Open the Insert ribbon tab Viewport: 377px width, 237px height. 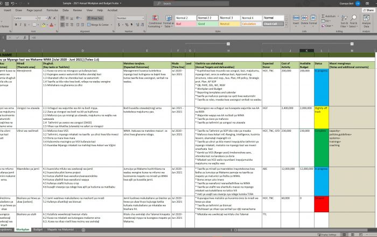pos(8,10)
